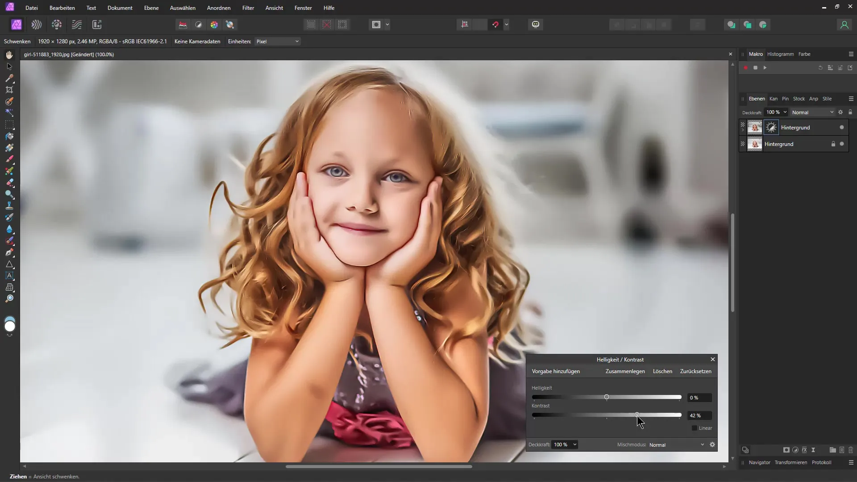Stop macro recording
Screen dimensions: 857x482
tap(755, 68)
